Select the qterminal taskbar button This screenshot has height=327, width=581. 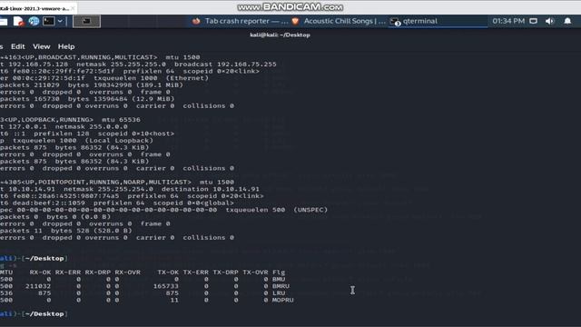tap(438, 21)
